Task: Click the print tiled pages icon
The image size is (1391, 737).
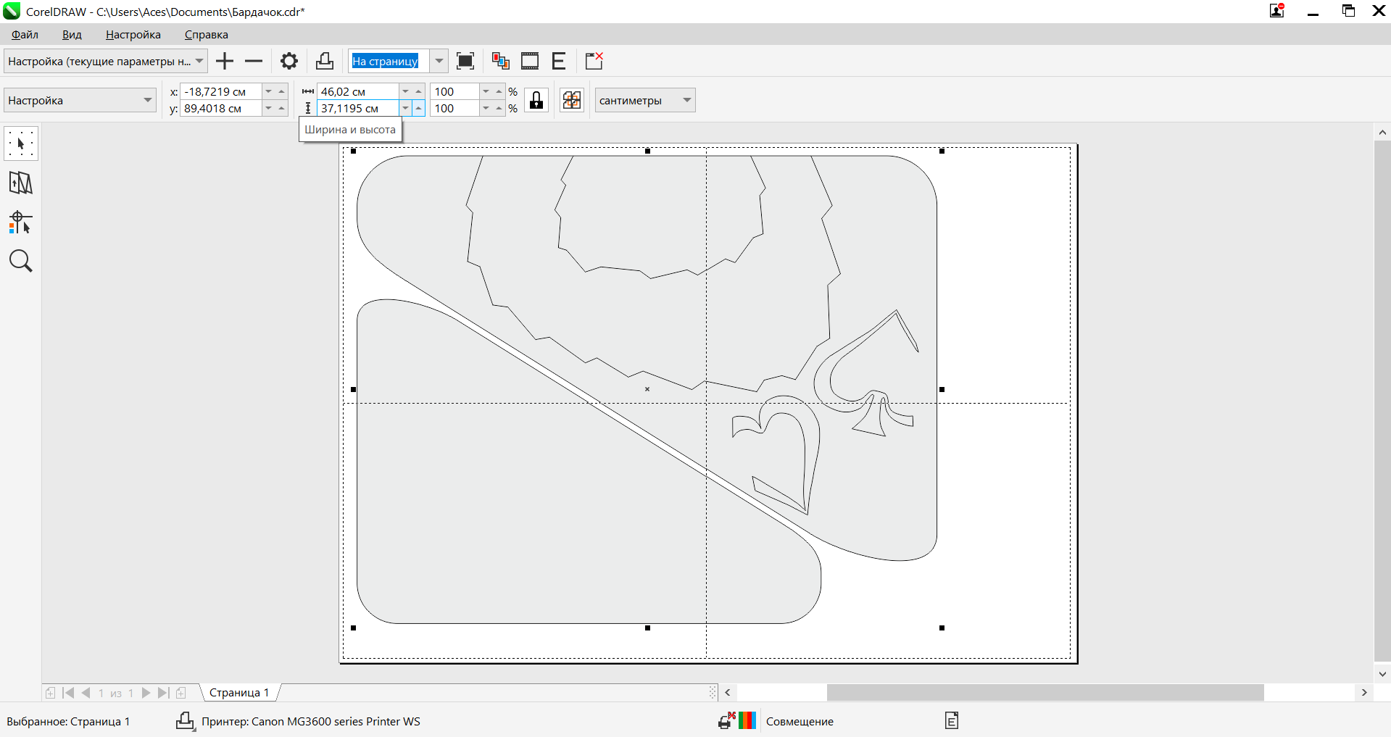Action: [x=572, y=100]
